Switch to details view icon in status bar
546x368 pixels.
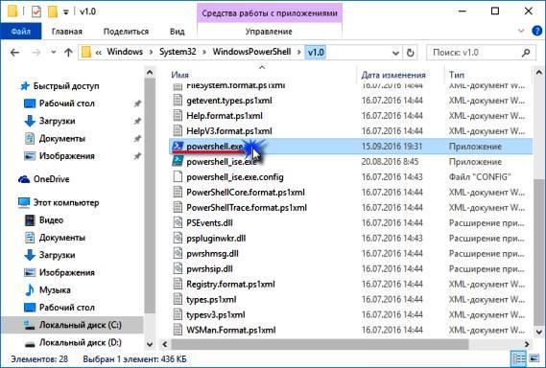click(519, 358)
